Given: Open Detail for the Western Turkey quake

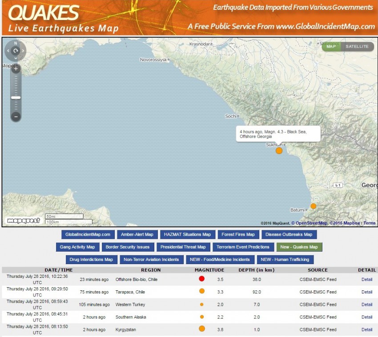Looking at the screenshot, I should click(x=367, y=305).
